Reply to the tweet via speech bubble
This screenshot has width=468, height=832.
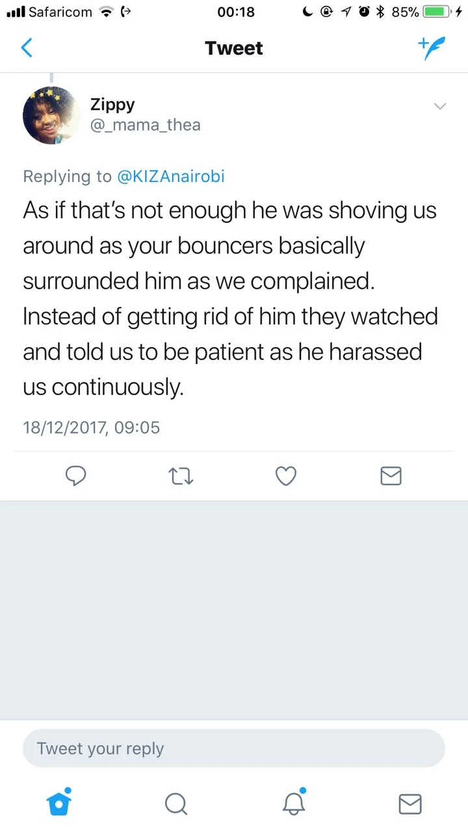[76, 476]
